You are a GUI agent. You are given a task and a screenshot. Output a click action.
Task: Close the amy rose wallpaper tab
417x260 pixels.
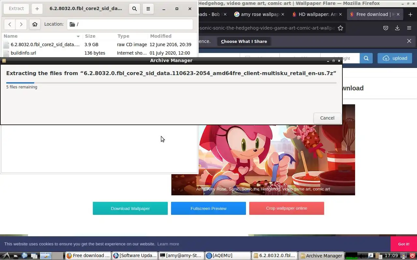click(x=283, y=14)
